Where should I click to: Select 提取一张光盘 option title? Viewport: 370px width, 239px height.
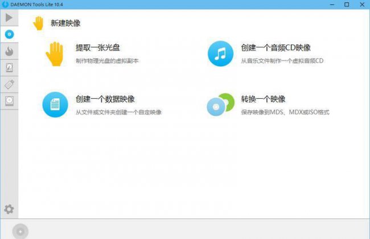[x=98, y=47]
